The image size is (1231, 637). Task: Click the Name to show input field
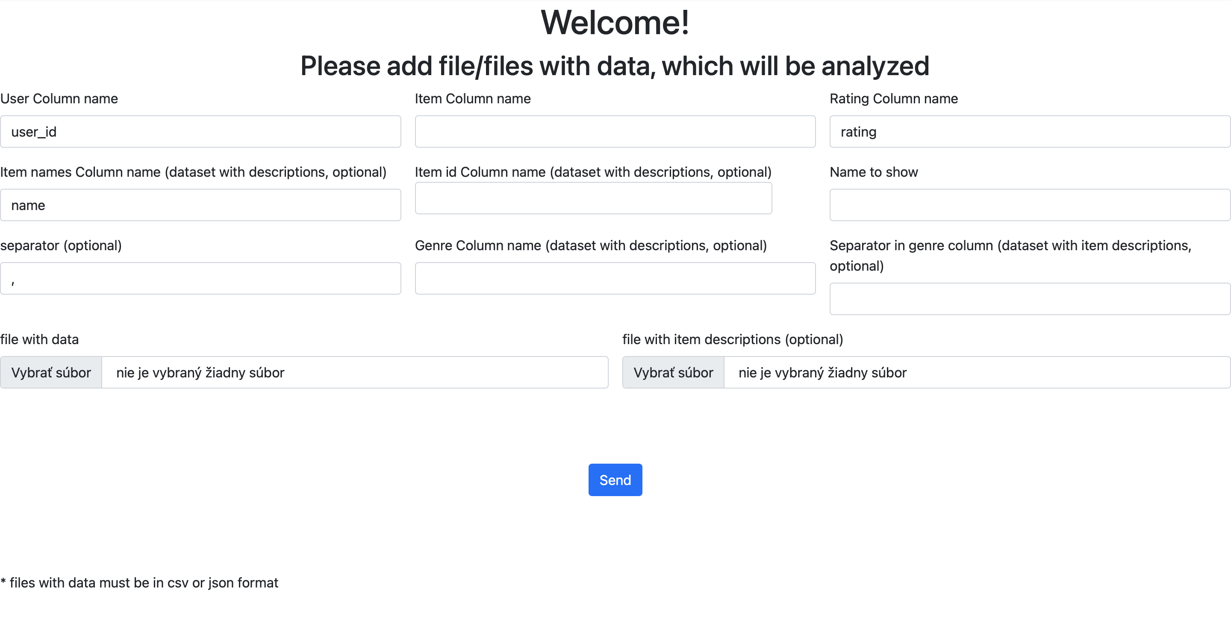coord(1030,205)
